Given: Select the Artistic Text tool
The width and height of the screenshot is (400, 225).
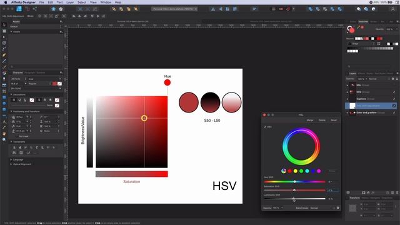Looking at the screenshot, I should click(4, 121).
